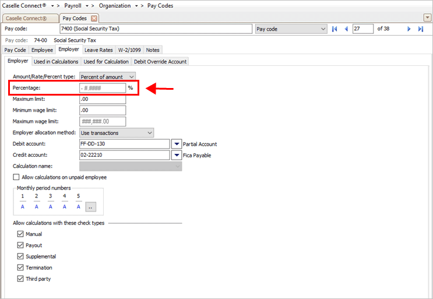
Task: Uncheck the Termination check type
Action: [x=20, y=268]
